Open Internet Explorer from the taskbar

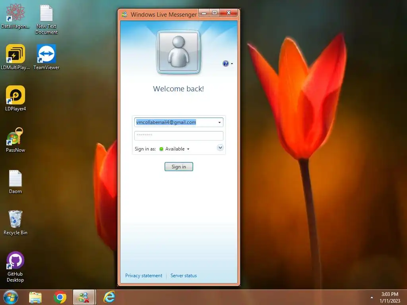pyautogui.click(x=109, y=297)
